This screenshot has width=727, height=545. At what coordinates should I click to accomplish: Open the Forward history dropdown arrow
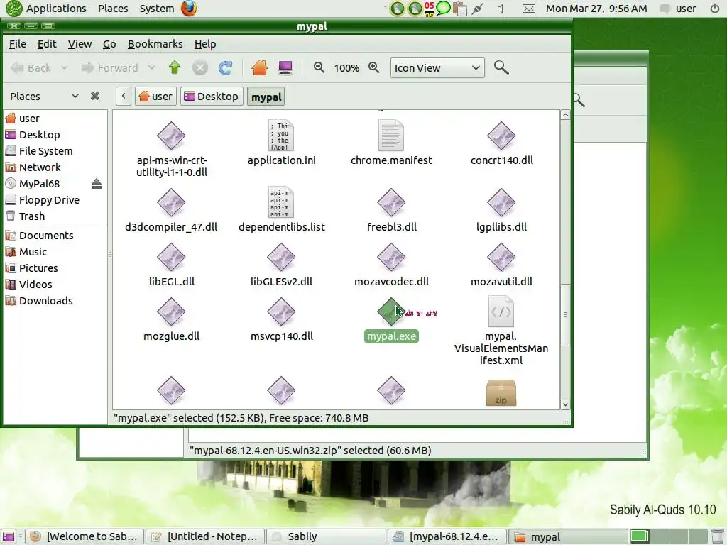point(152,67)
